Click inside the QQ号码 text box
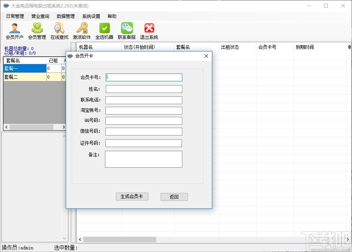 (144, 121)
